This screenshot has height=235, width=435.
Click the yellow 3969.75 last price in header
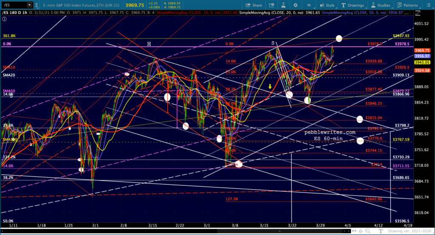(135, 5)
